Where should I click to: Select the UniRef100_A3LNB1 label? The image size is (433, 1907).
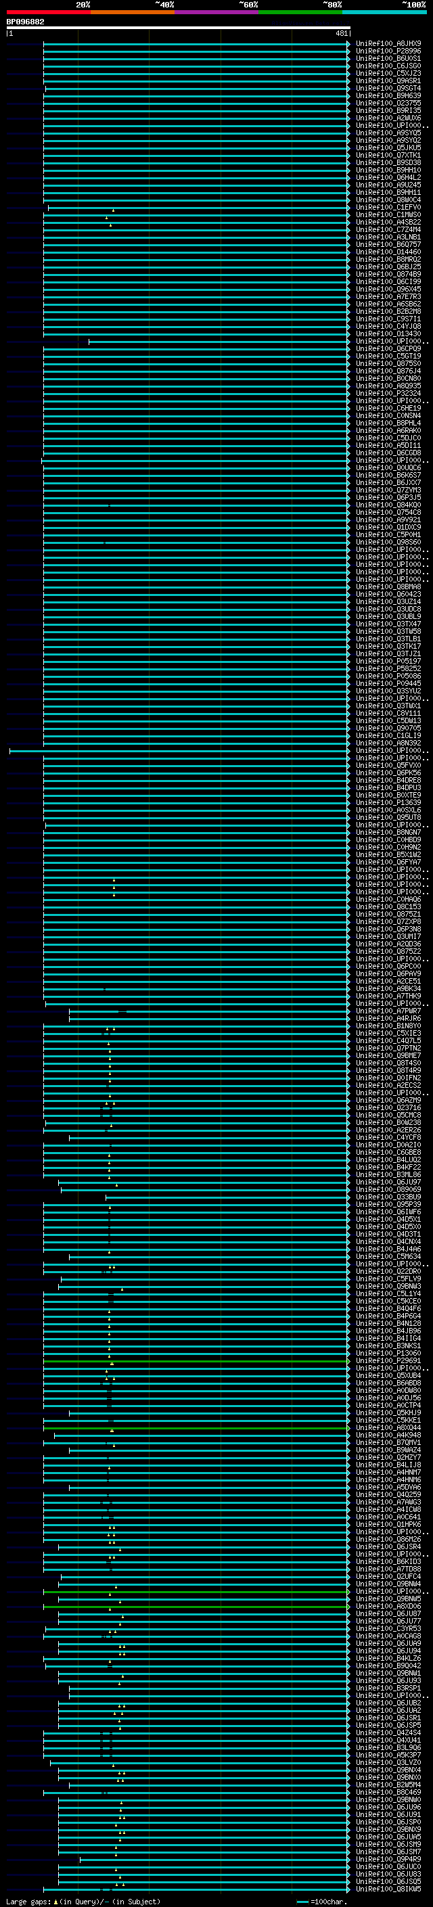388,237
